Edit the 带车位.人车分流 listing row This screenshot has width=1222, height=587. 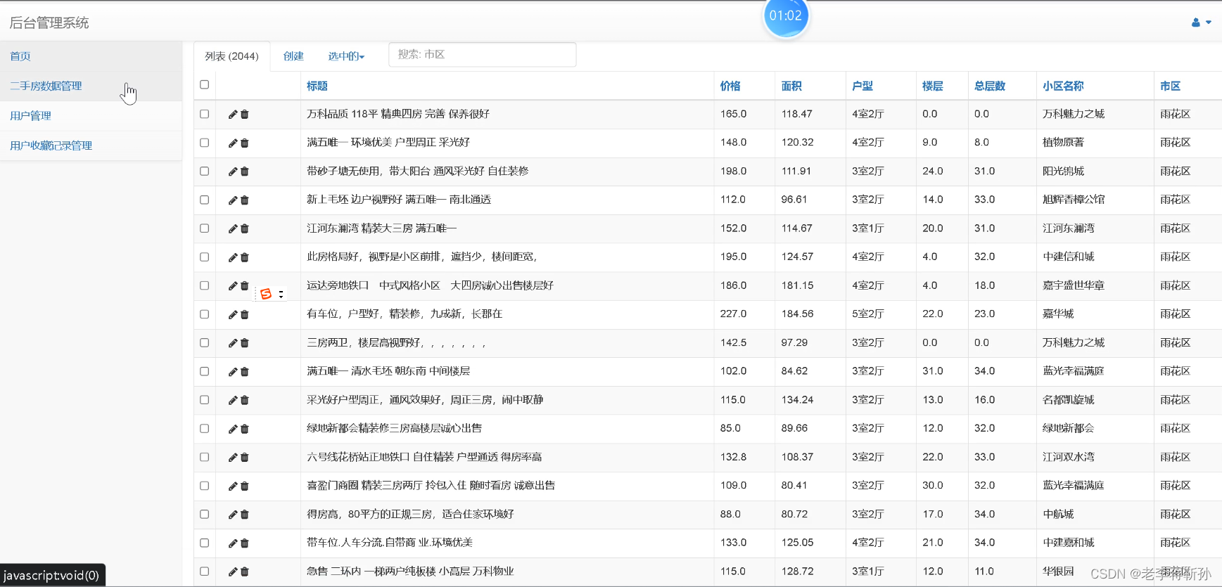point(233,543)
